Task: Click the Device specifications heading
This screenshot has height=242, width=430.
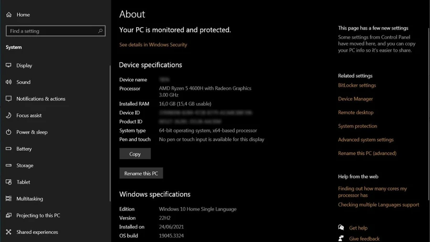Action: point(150,65)
